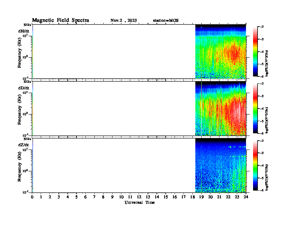The height and width of the screenshot is (226, 293).
Task: Click the dZ/dt panel label
Action: pos(24,145)
